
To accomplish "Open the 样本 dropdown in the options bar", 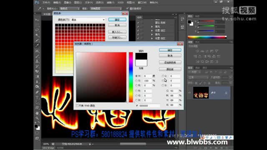I will tap(106, 8).
